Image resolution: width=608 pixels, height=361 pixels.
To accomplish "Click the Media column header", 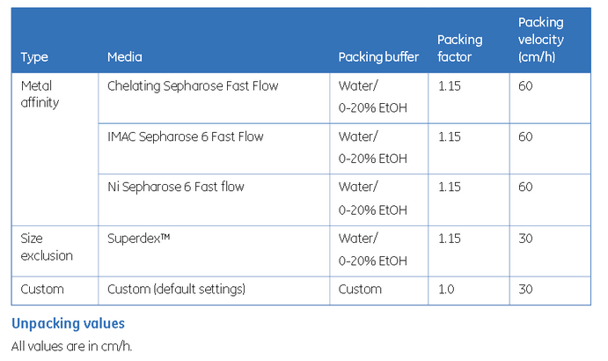I will coord(124,57).
